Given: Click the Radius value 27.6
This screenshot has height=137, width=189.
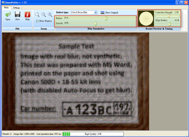Looking at the screenshot, I should point(66,18).
